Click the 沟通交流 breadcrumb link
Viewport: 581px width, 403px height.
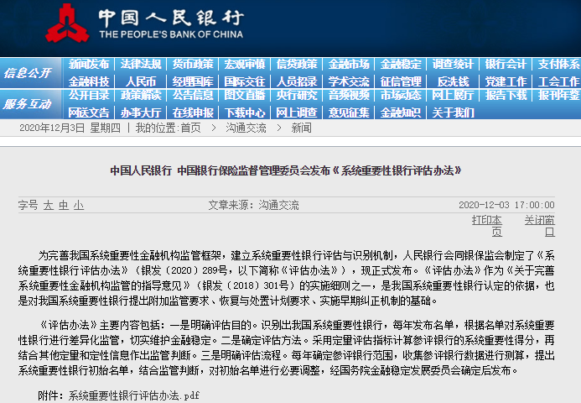tap(246, 128)
